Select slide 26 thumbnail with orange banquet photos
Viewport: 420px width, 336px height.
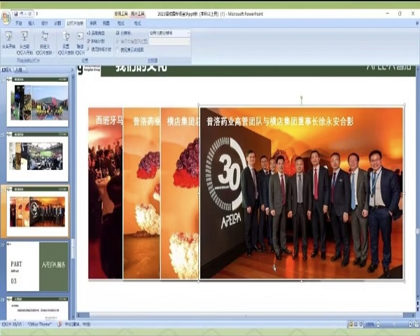38,211
